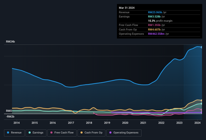206x140 pixels.
Task: Click the 2018 x-axis label
Action: coord(89,123)
